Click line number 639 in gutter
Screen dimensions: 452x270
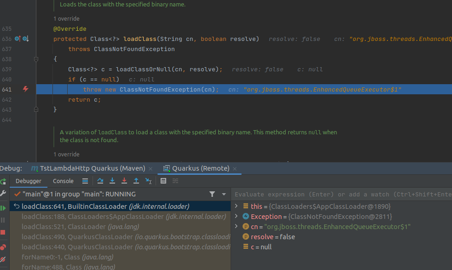[x=6, y=69]
